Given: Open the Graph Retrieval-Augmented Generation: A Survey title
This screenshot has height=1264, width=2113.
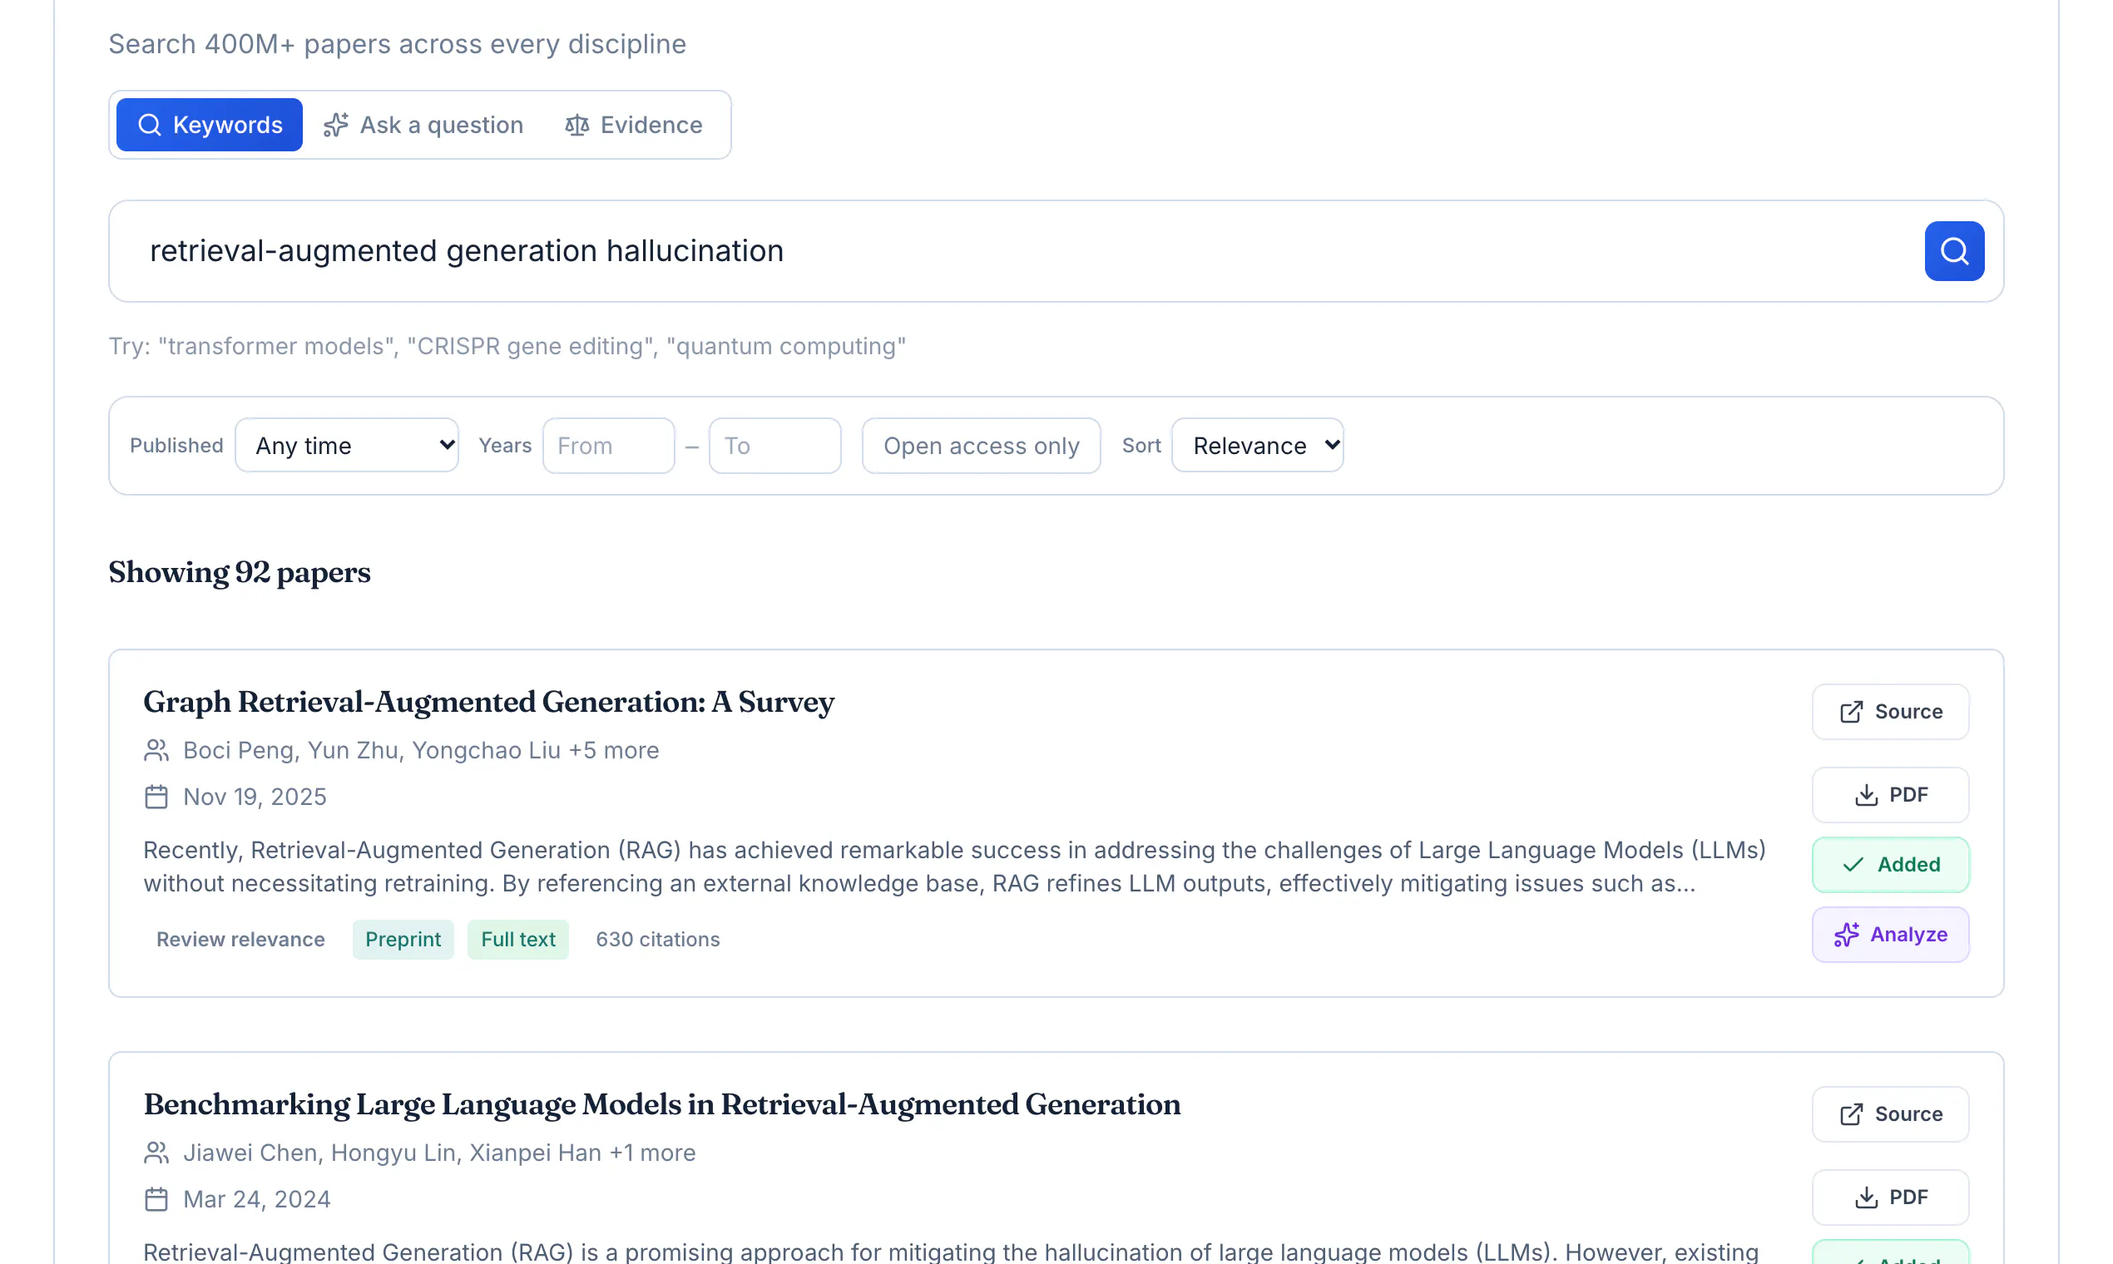Looking at the screenshot, I should point(488,702).
